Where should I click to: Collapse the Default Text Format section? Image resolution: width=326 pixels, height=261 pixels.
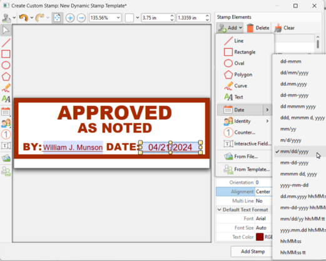click(220, 210)
